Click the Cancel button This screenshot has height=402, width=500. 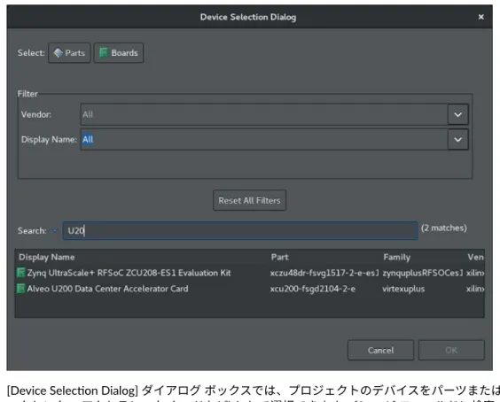point(380,351)
